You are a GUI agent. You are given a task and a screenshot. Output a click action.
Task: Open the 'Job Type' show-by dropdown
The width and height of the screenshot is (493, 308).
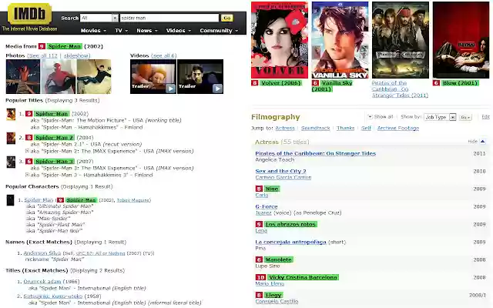coord(440,117)
